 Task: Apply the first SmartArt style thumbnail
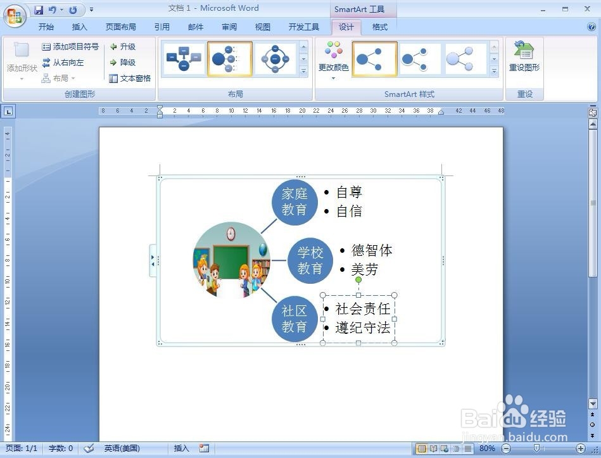click(x=374, y=59)
